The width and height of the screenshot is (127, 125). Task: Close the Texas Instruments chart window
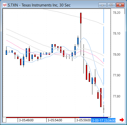pyautogui.click(x=120, y=5)
